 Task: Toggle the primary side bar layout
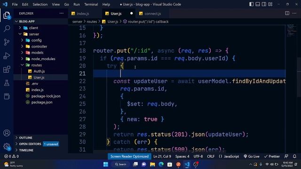click(251, 4)
